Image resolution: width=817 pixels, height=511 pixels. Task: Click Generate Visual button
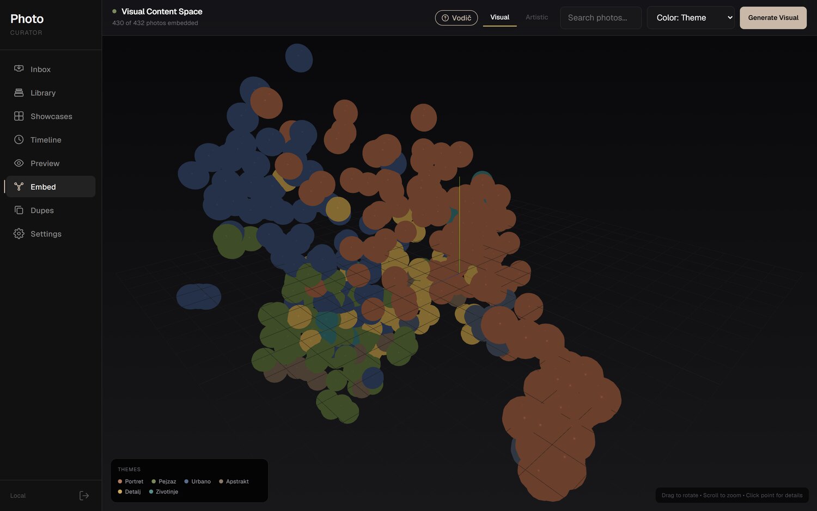click(773, 18)
